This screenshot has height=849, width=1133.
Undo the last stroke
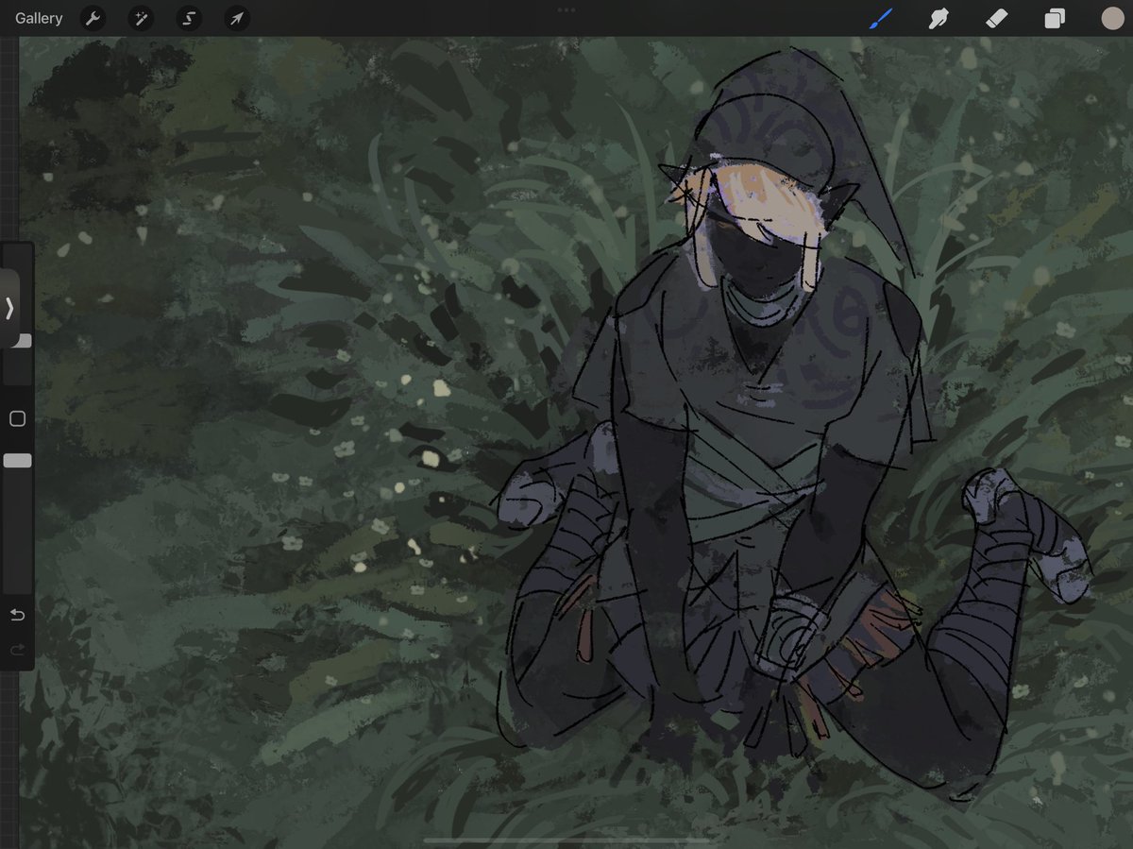coord(17,615)
